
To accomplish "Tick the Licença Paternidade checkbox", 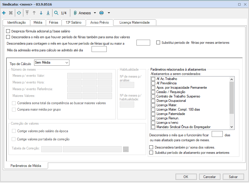I will pos(153,114).
